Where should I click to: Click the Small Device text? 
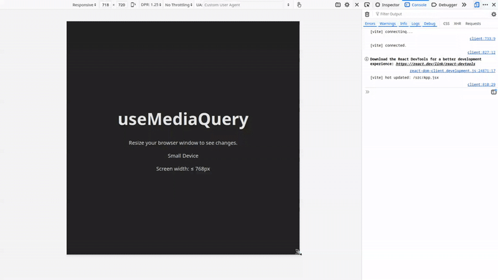coord(183,156)
